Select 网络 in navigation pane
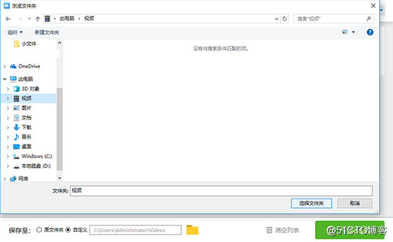Viewport: 393px width, 242px height. [x=23, y=178]
